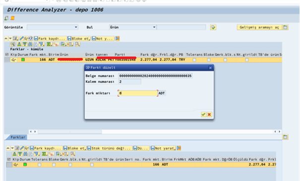Click the Kalem numarası field

point(129,82)
